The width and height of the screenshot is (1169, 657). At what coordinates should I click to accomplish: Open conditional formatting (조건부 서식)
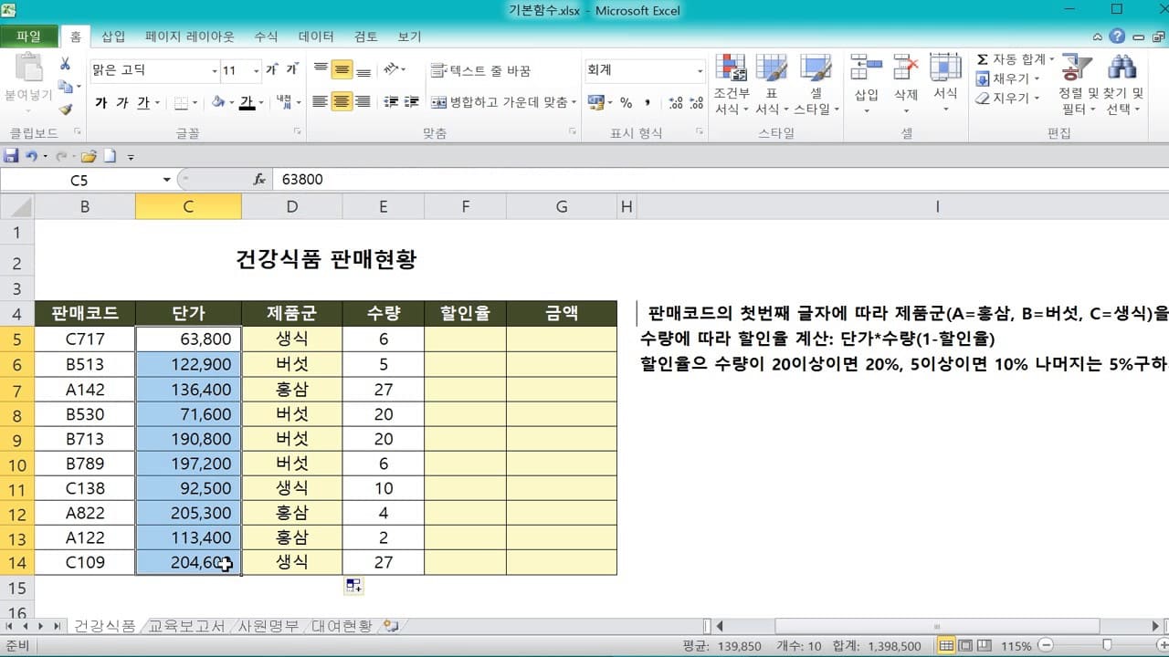pos(732,84)
